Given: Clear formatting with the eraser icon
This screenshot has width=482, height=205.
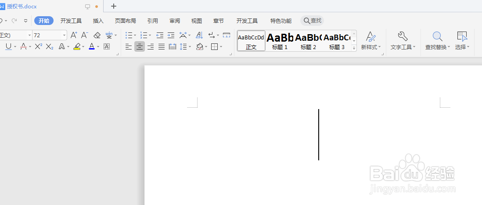Looking at the screenshot, I should click(x=97, y=35).
